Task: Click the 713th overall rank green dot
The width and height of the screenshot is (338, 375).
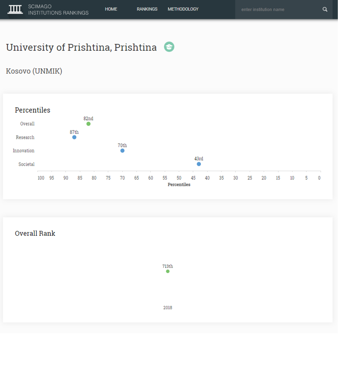Action: [168, 271]
